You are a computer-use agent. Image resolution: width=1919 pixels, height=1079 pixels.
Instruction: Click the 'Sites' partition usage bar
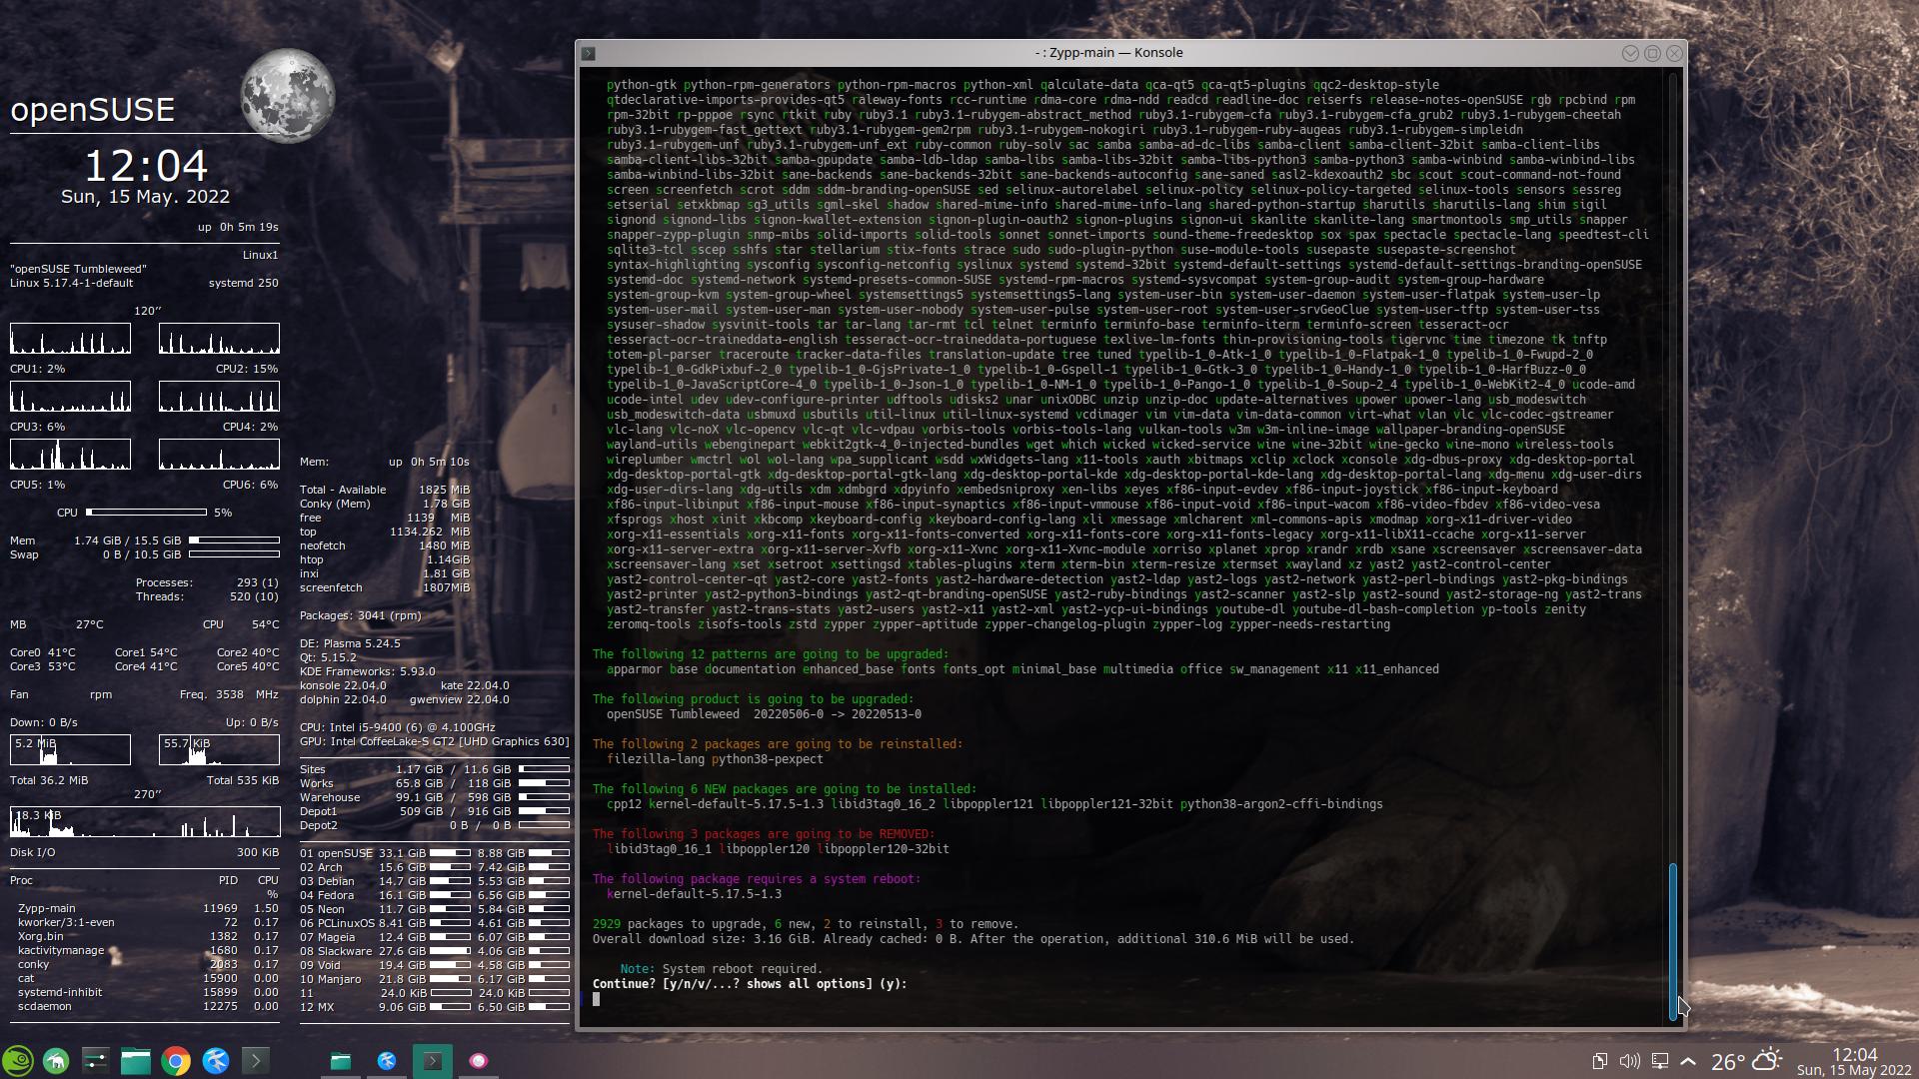click(544, 769)
